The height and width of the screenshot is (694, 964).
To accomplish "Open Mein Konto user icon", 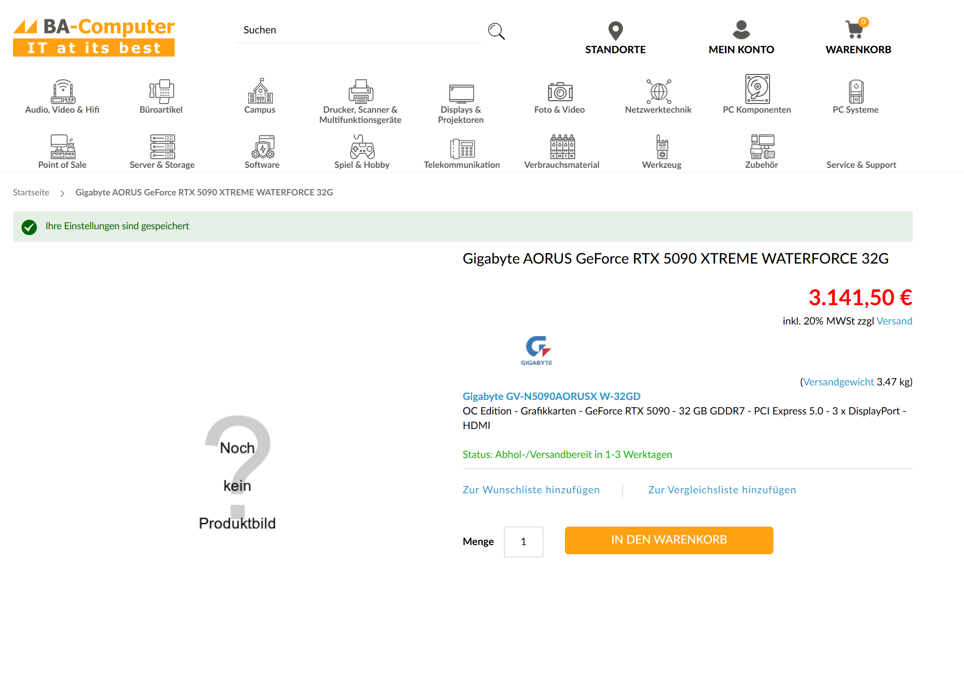I will (x=741, y=30).
